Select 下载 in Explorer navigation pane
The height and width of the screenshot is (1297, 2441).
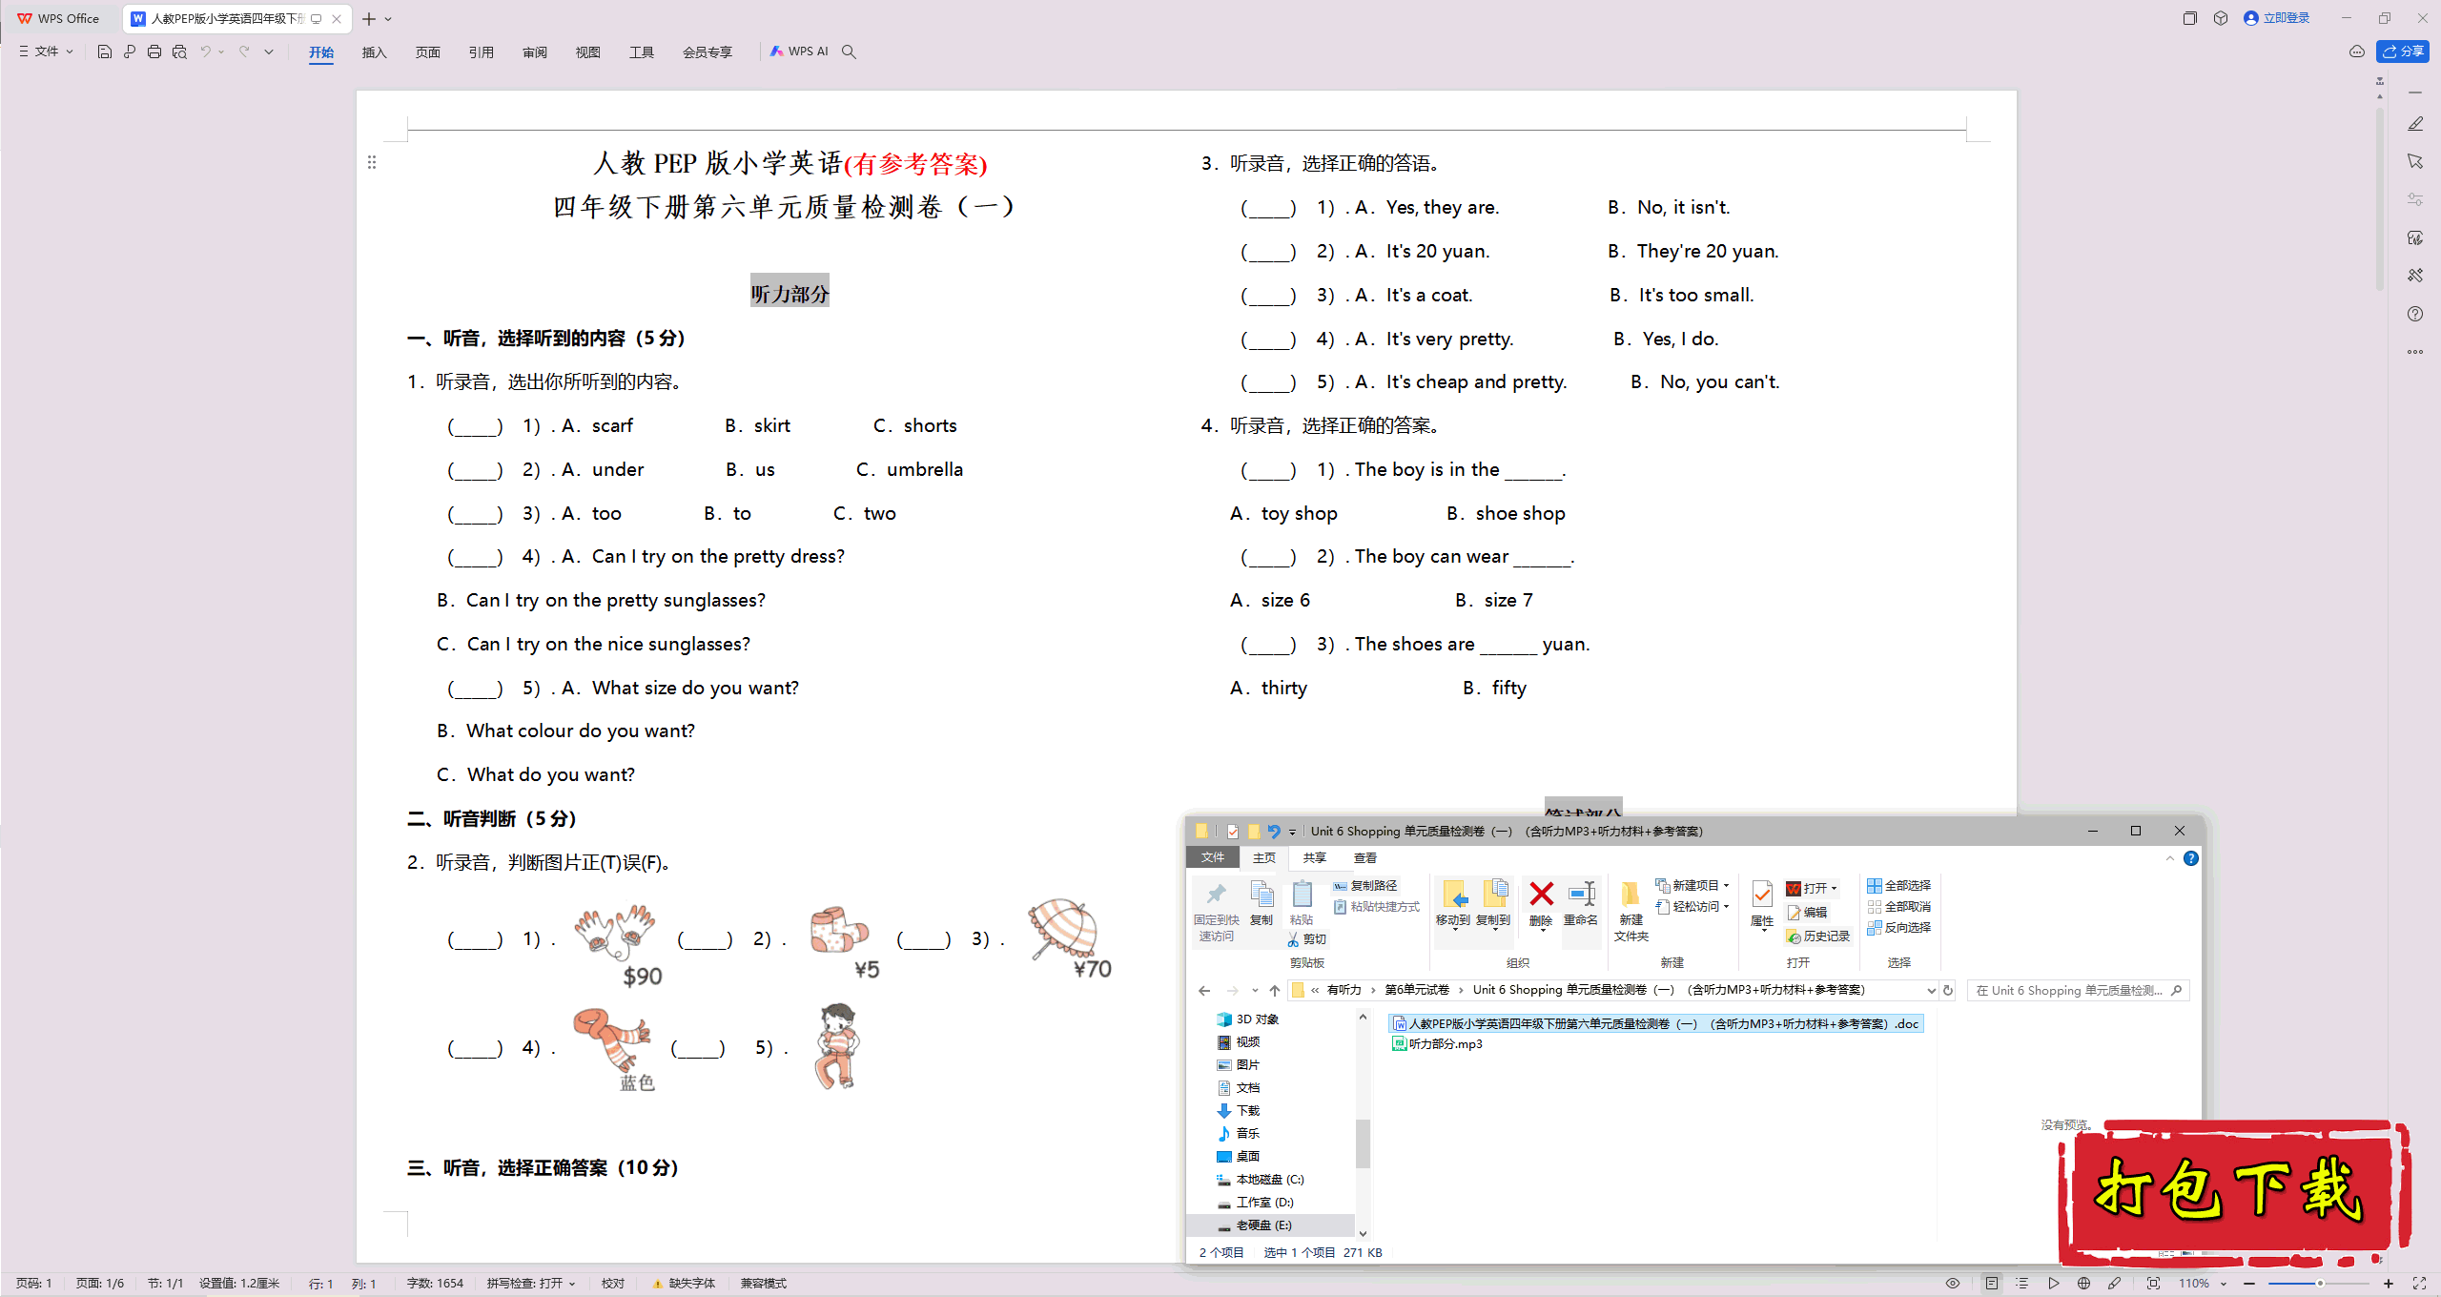click(x=1239, y=1111)
